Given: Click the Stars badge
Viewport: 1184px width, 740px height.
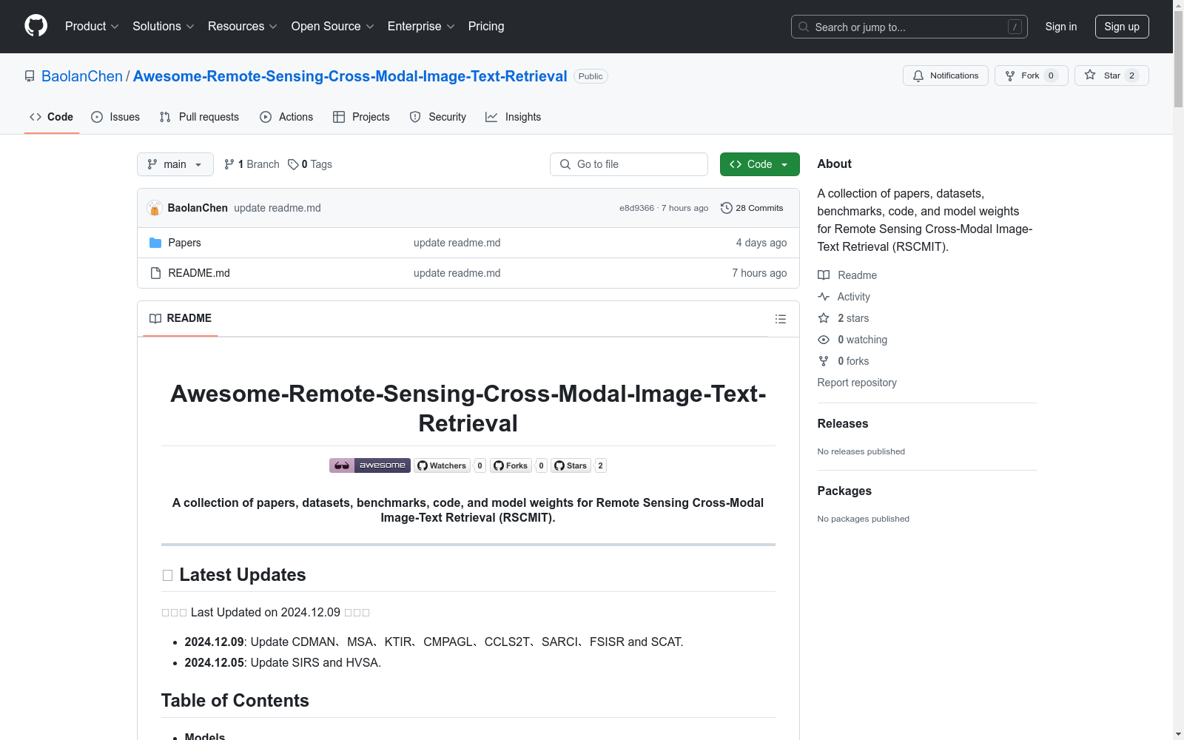Looking at the screenshot, I should [571, 465].
